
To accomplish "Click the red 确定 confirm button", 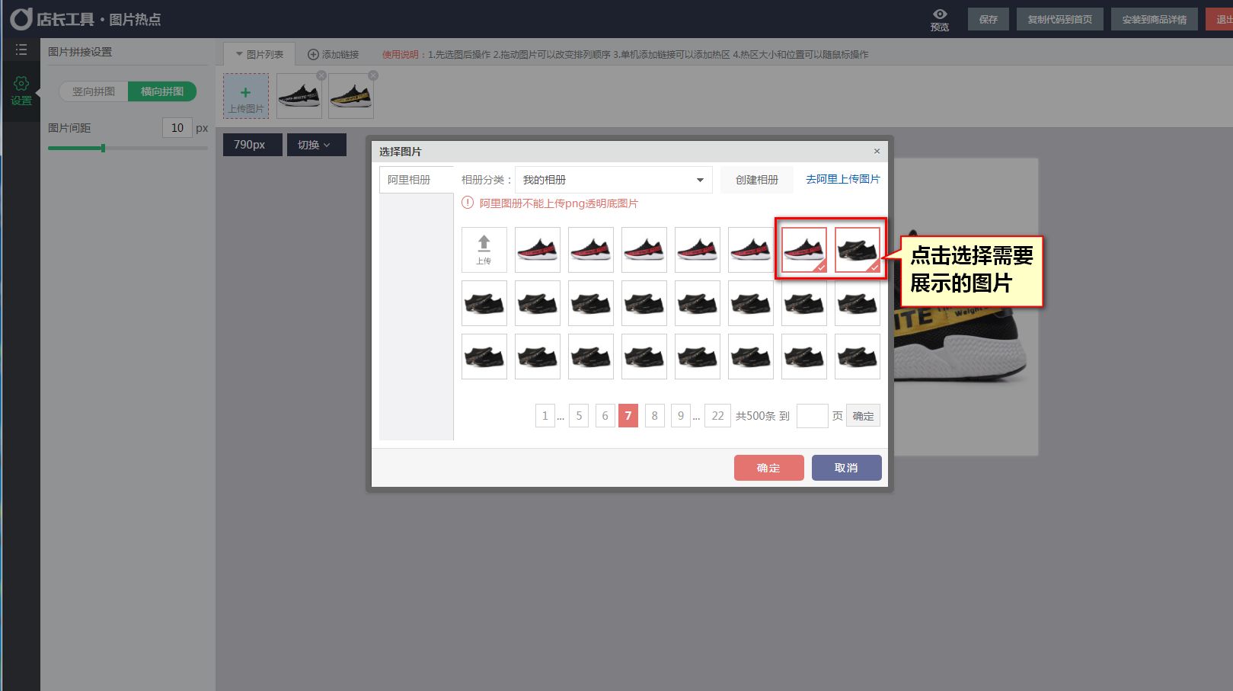I will tap(768, 468).
